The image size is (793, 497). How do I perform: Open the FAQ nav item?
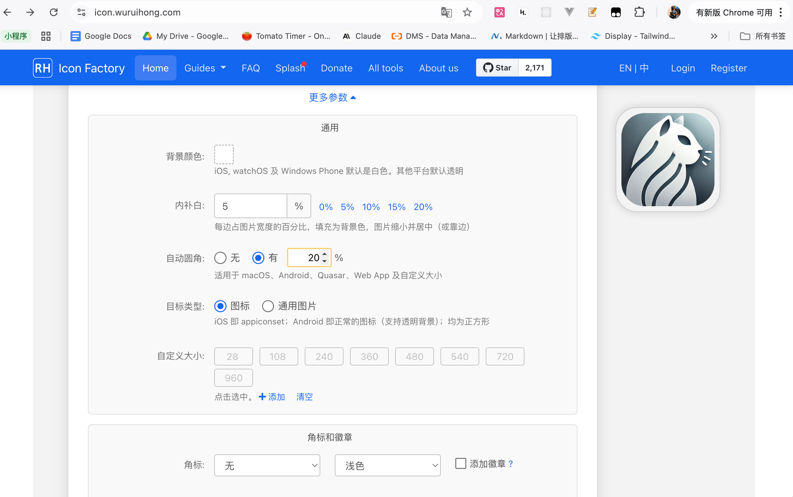(251, 68)
